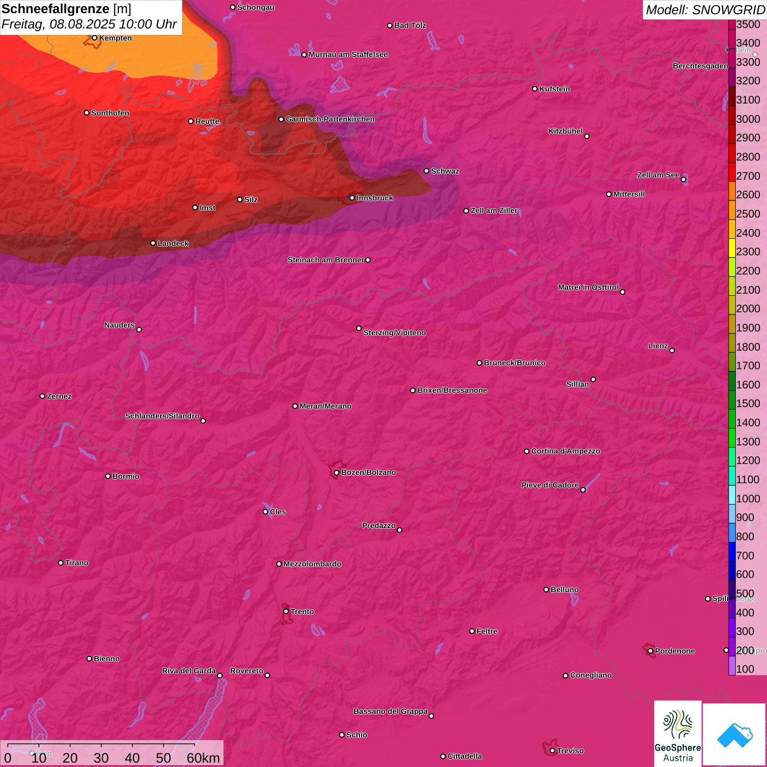Click the "Matrei in Osttirol" label
767x767 pixels.
tap(588, 287)
